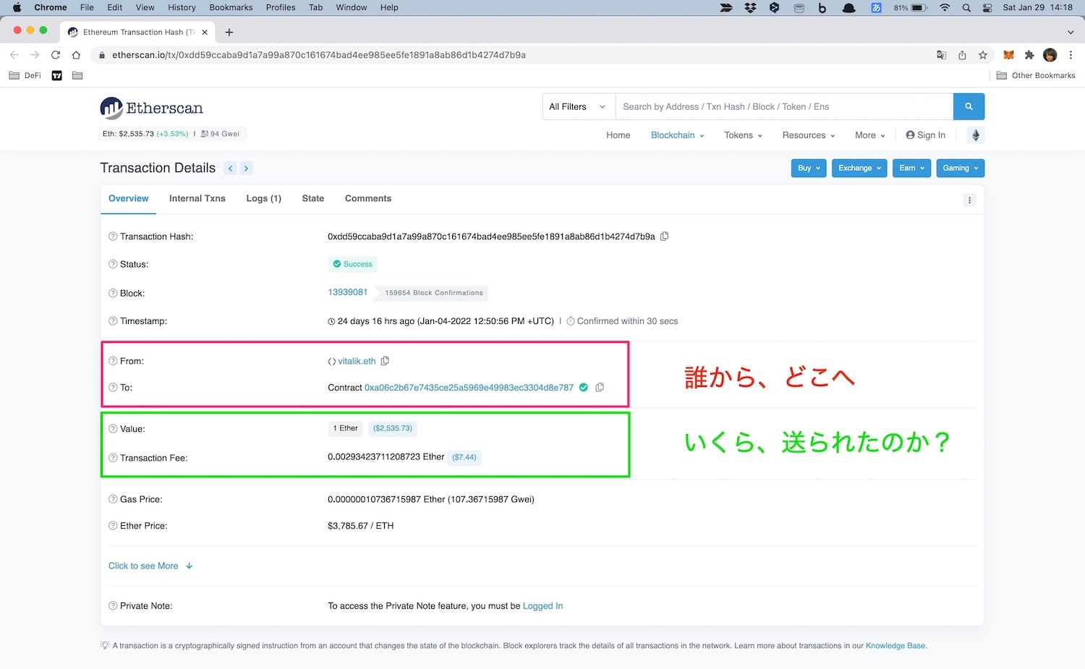Open Chrome extensions puzzle icon
This screenshot has width=1085, height=669.
[1029, 55]
